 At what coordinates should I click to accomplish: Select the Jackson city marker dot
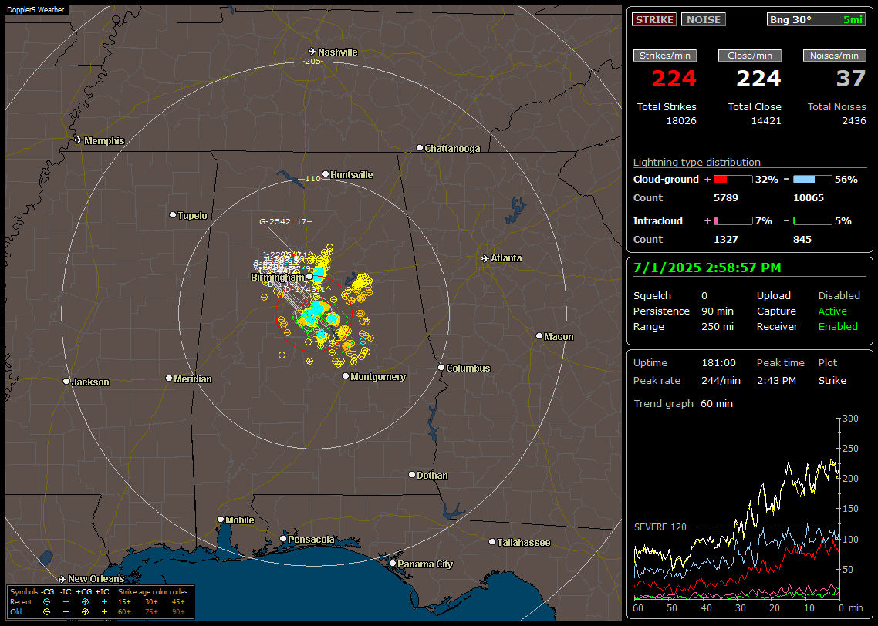pos(66,382)
